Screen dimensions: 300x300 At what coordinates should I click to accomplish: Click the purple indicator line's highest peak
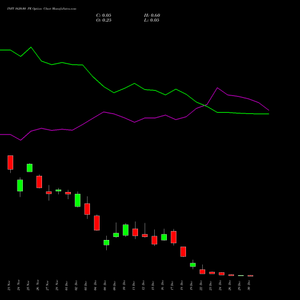click(x=217, y=88)
